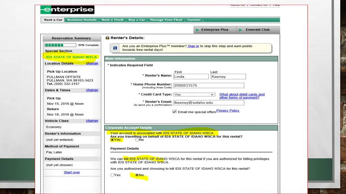This screenshot has width=346, height=194.
Task: Uncheck Email me special offers checkbox
Action: pos(175,111)
